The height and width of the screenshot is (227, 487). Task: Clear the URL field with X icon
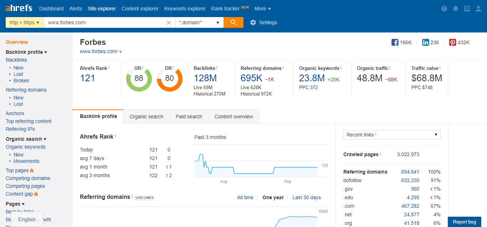tap(169, 22)
